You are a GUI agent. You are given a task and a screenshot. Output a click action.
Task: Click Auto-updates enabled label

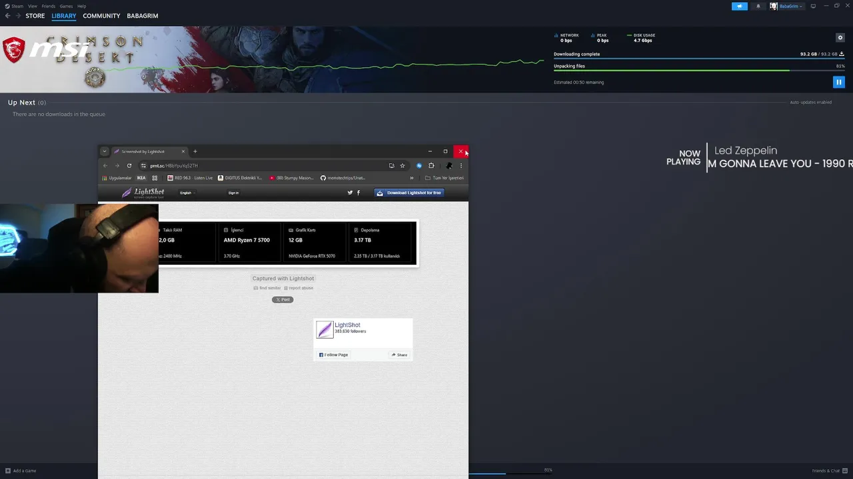(810, 102)
